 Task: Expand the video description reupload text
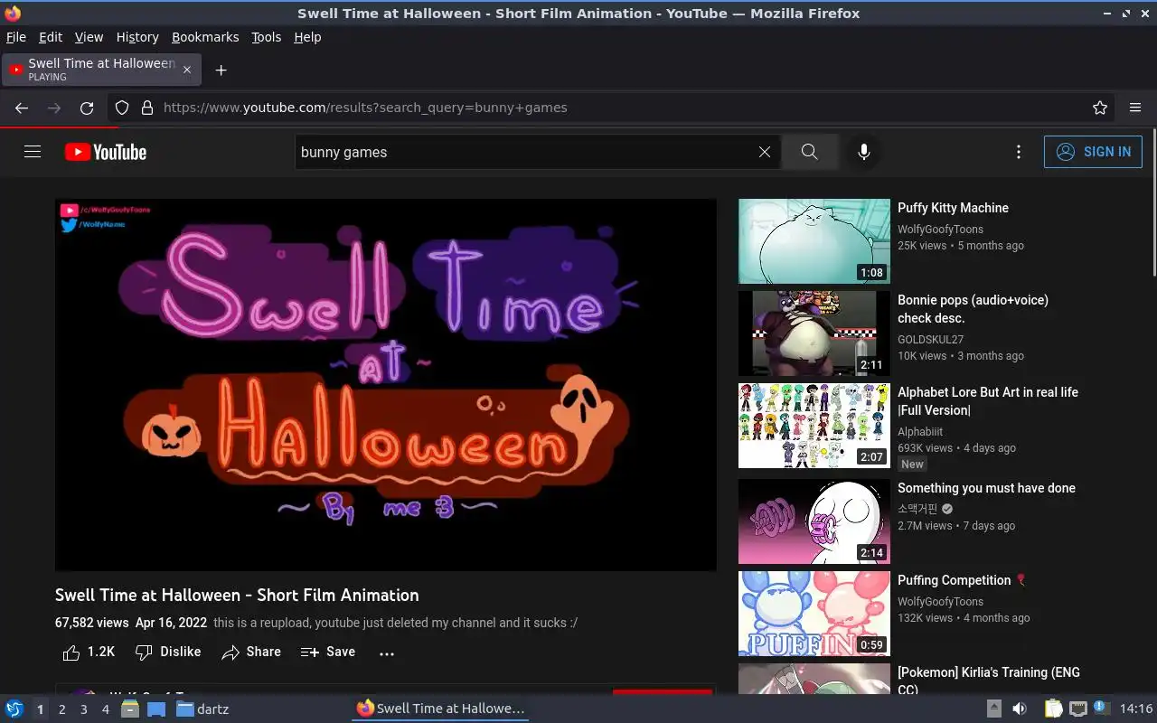click(395, 623)
